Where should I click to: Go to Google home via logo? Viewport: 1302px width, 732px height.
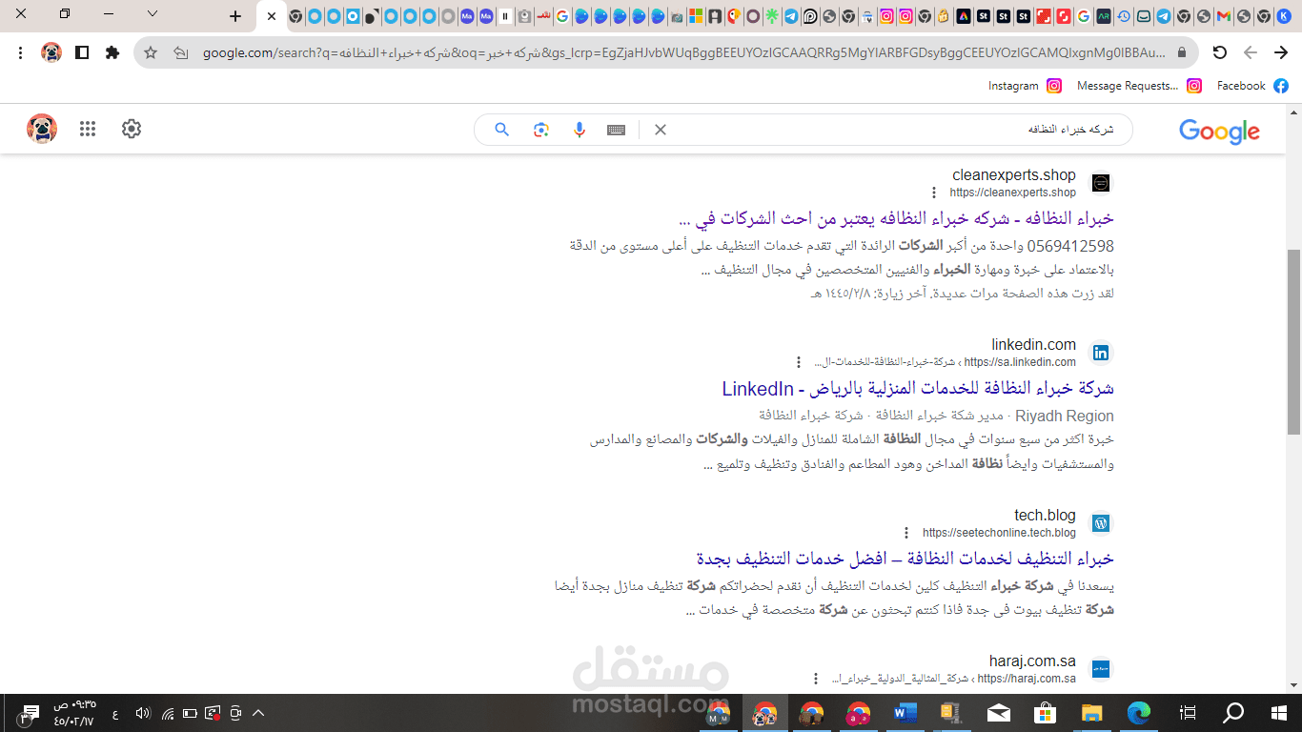(x=1219, y=132)
